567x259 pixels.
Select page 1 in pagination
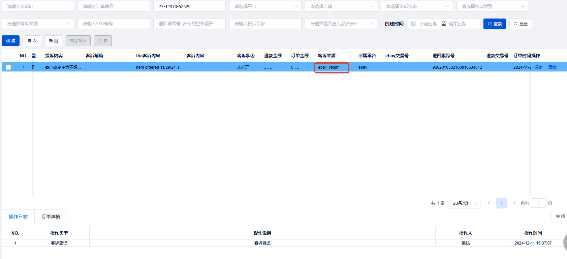point(502,203)
